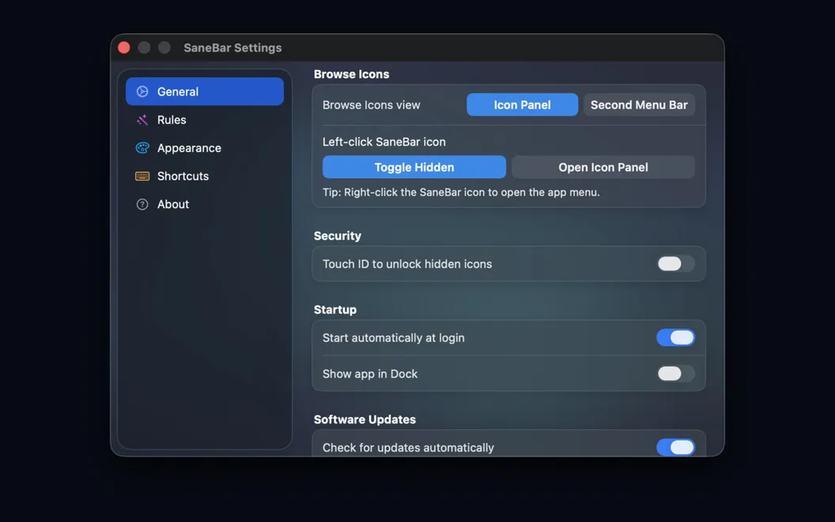The image size is (835, 522).
Task: Click the Rules magic wand icon
Action: pyautogui.click(x=142, y=120)
